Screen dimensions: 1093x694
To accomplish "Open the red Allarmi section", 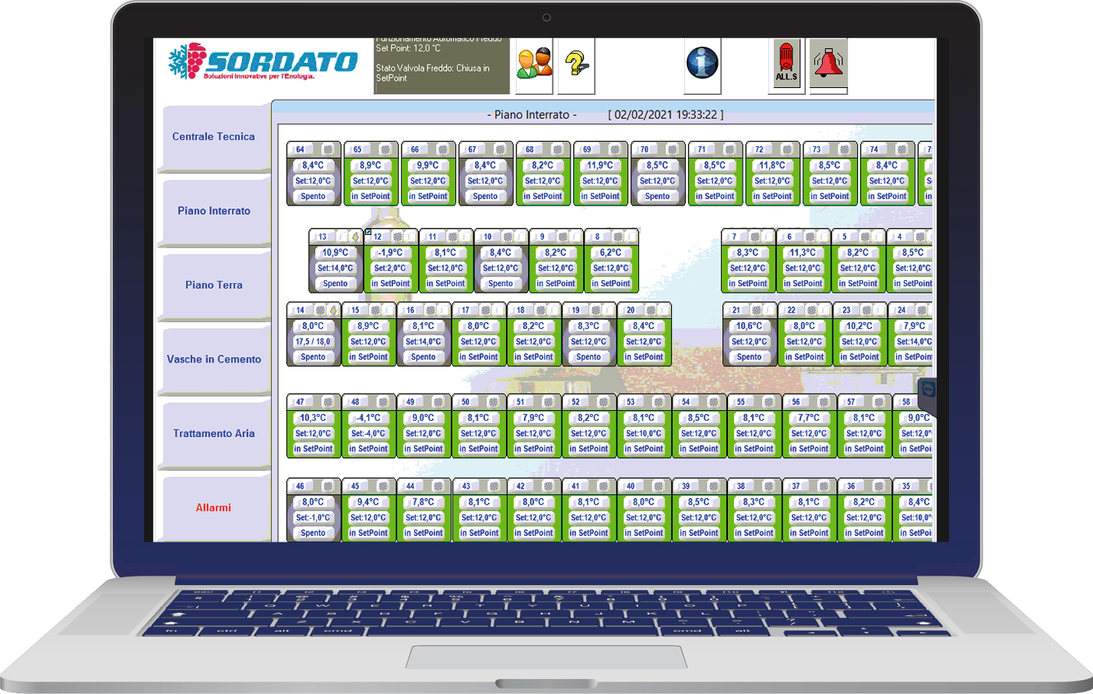I will click(213, 508).
